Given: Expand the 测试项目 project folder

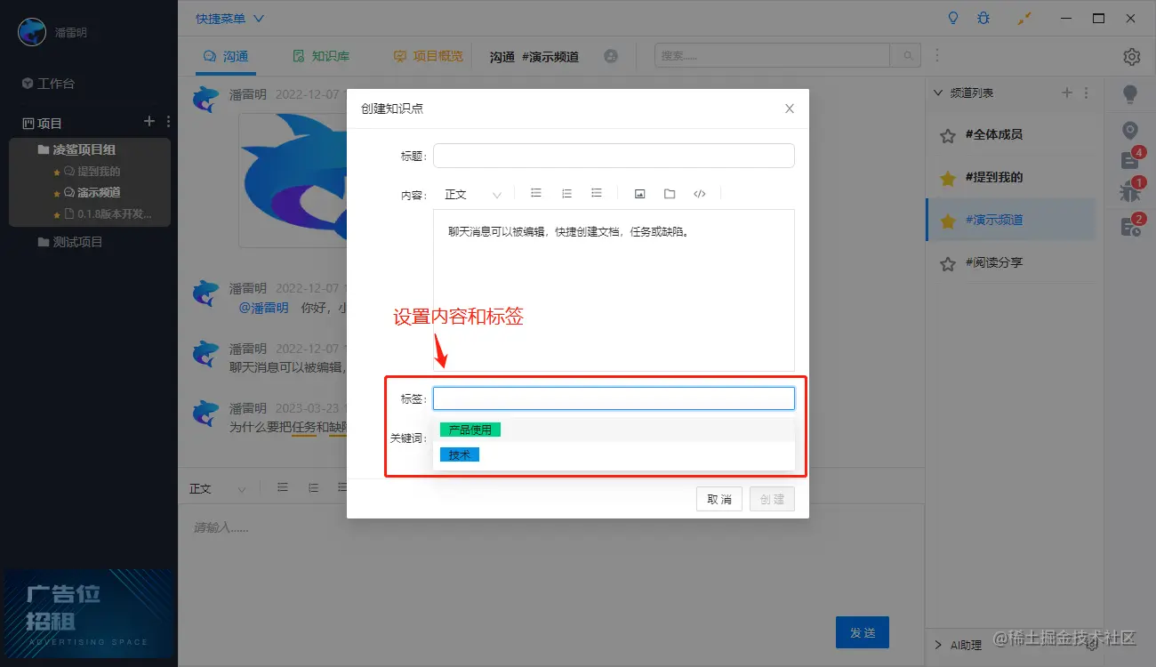Looking at the screenshot, I should (x=70, y=242).
